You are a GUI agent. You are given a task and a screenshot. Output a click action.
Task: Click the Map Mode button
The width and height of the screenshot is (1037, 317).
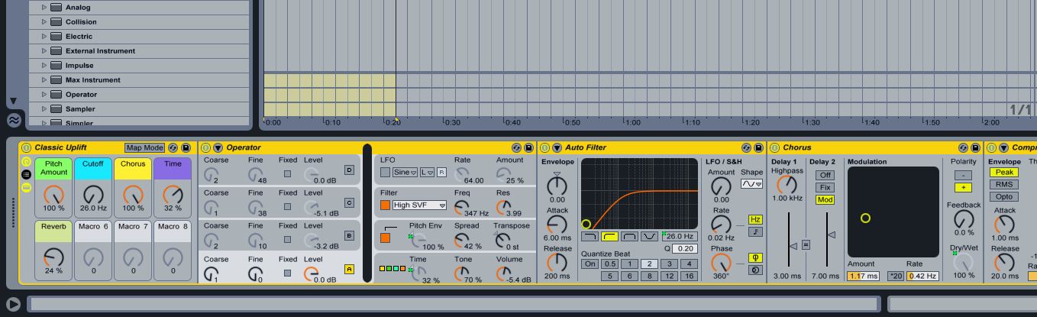[144, 147]
